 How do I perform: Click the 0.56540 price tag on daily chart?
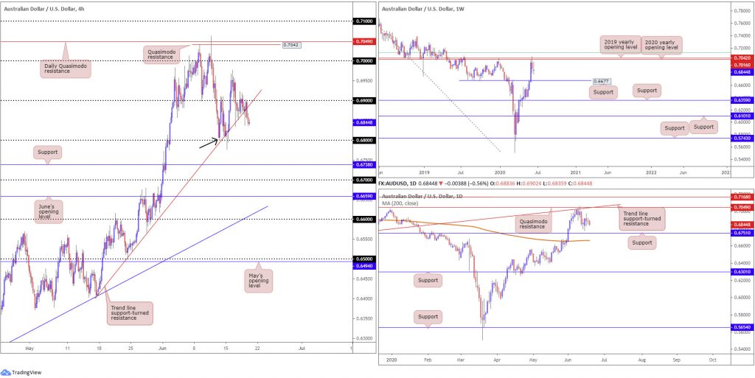tap(740, 328)
